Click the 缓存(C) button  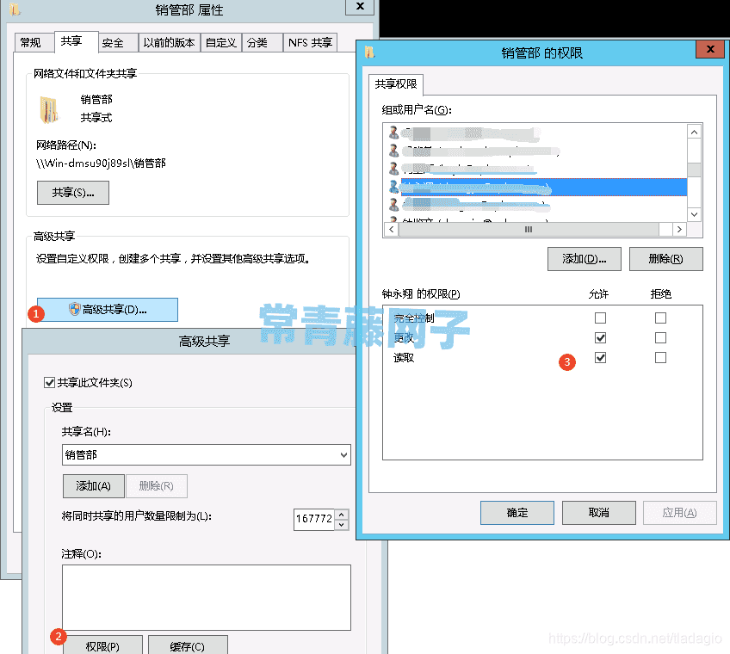(188, 646)
